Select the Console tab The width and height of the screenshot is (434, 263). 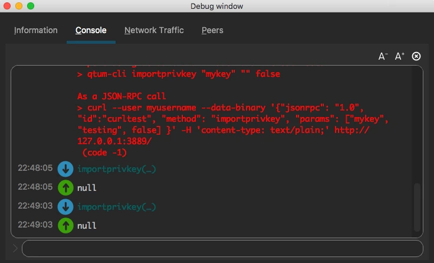pos(91,30)
